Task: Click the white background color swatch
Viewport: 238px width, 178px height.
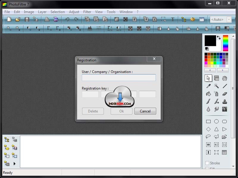Action: pos(217,48)
